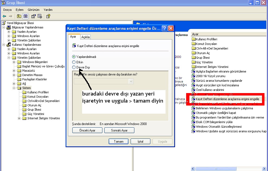Open the Dosya menu

tap(7, 10)
